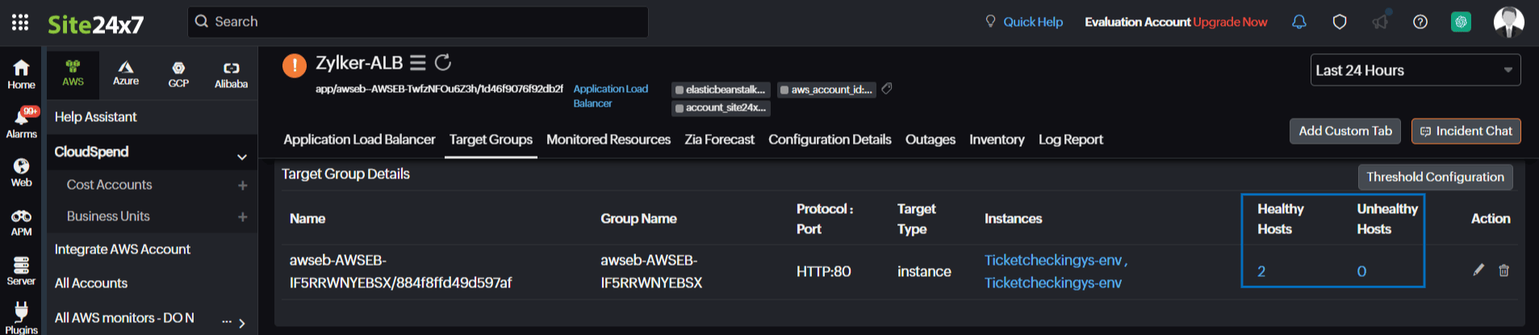Image resolution: width=1539 pixels, height=335 pixels.
Task: Open Alarms in the left sidebar
Action: pos(22,122)
